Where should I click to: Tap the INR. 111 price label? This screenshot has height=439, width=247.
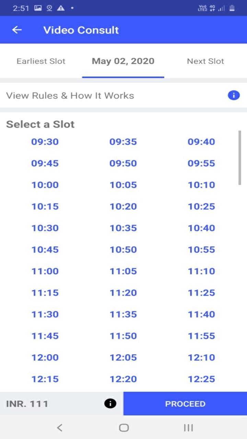pos(27,404)
